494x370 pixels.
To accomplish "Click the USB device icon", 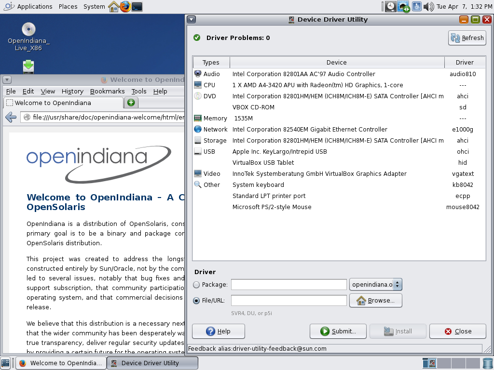I will click(x=197, y=151).
